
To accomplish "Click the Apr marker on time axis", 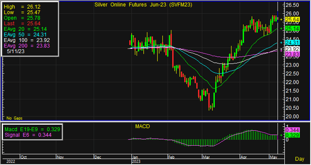I will 243,157.
